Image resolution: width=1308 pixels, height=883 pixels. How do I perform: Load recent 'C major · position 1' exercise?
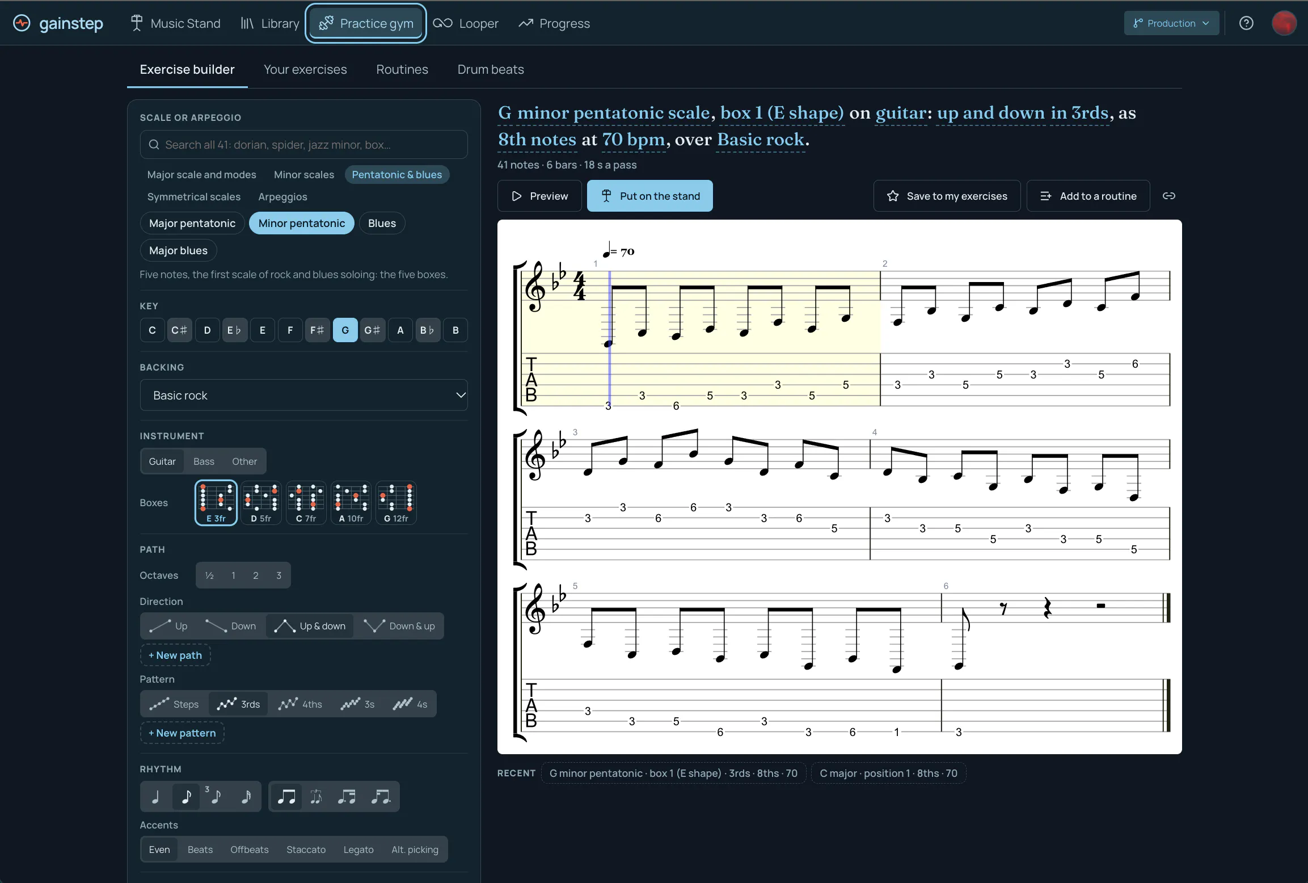tap(888, 773)
